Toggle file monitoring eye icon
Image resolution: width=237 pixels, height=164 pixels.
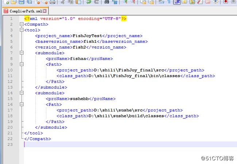pyautogui.click(x=215, y=1)
